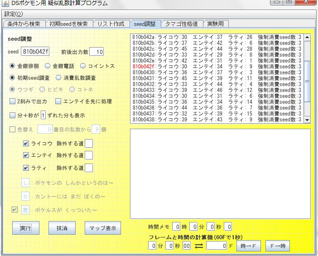Enable エンテイを先に処理 checkbox

tap(84, 101)
